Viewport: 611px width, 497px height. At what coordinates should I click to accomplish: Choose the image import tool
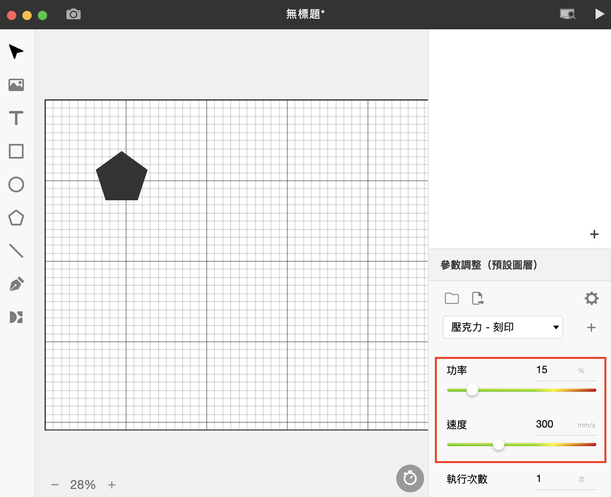click(16, 85)
